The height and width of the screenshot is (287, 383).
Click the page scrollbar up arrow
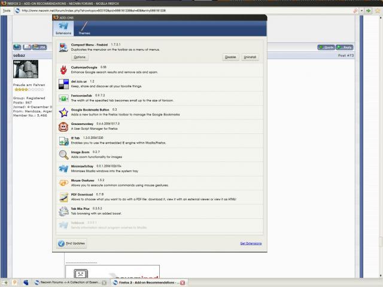click(x=381, y=17)
